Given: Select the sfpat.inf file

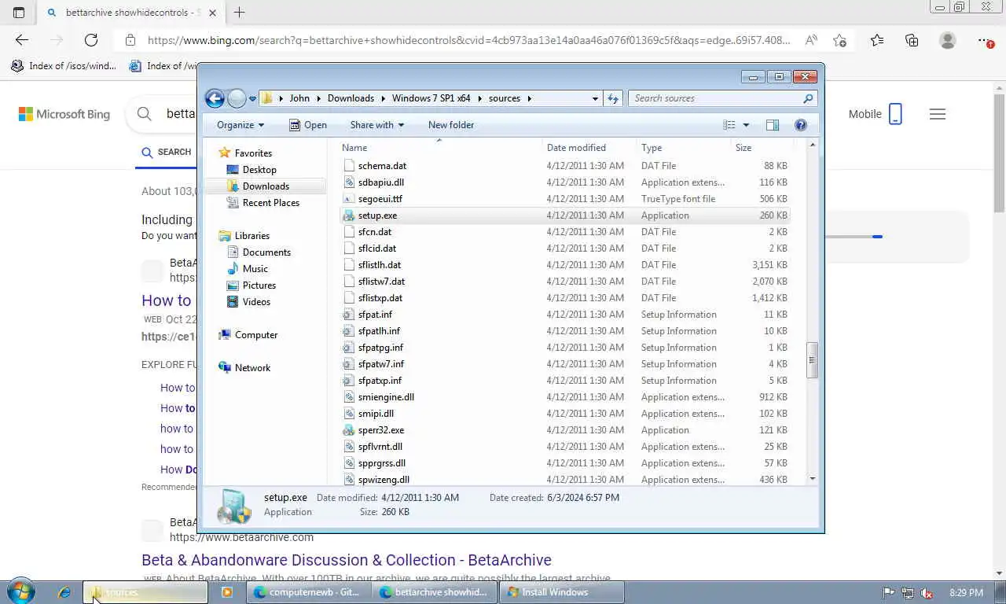Looking at the screenshot, I should click(x=375, y=315).
